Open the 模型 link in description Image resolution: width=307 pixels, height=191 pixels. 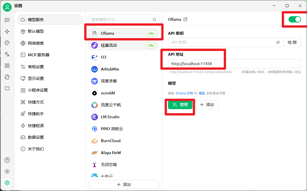[x=202, y=93]
